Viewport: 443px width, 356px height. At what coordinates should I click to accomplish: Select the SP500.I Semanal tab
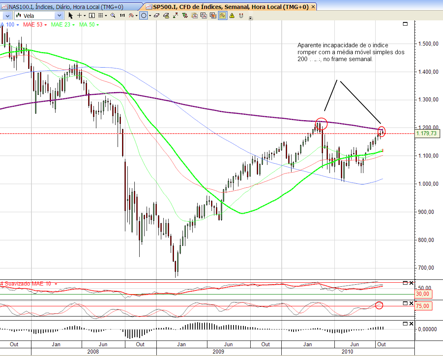point(228,7)
